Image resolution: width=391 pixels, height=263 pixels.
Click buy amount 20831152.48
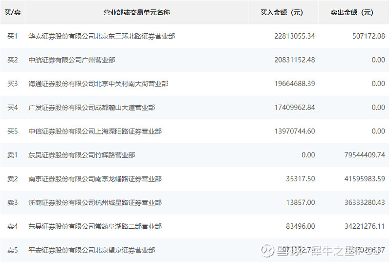pyautogui.click(x=295, y=60)
